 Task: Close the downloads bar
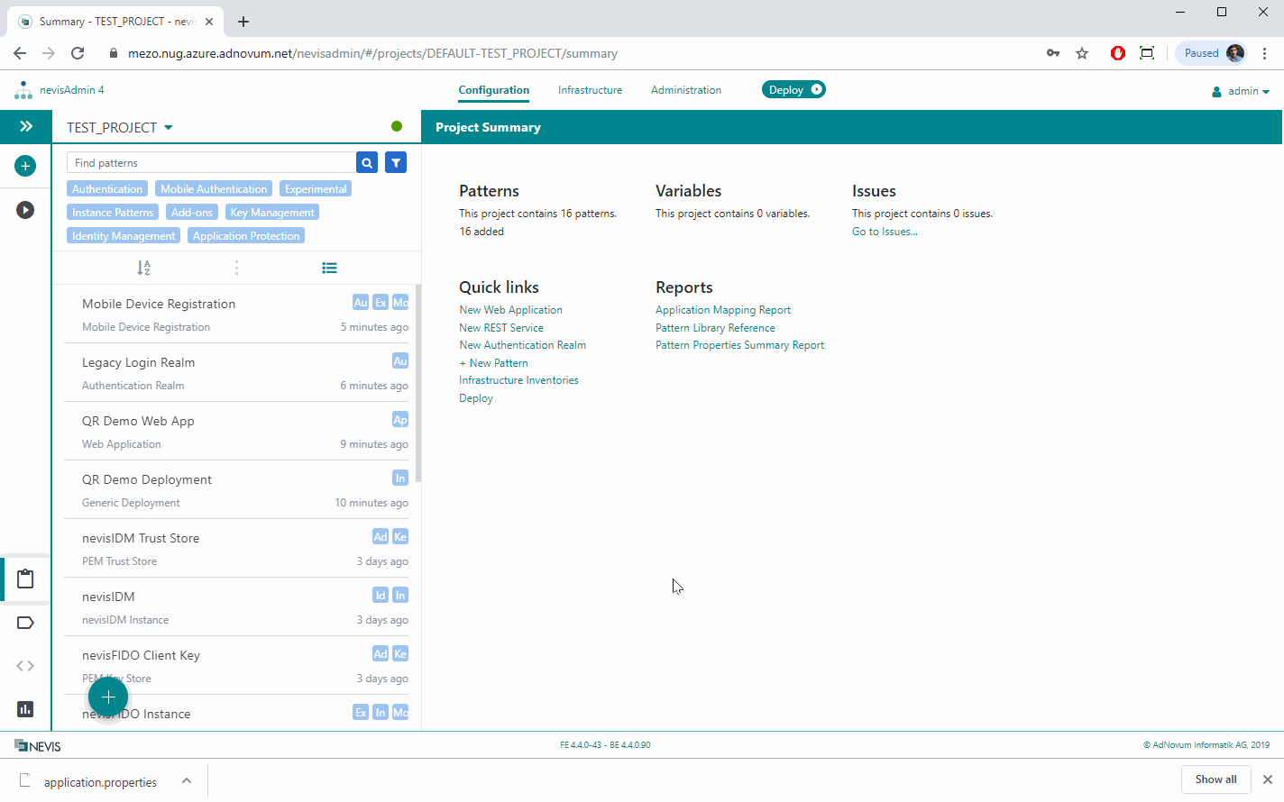pyautogui.click(x=1268, y=779)
